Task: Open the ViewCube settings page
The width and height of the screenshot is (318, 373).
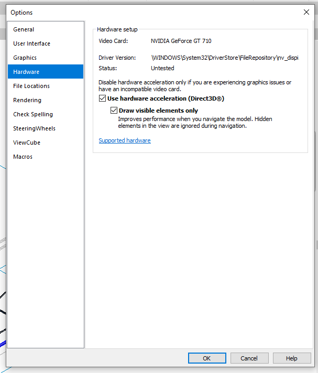Action: (46, 142)
